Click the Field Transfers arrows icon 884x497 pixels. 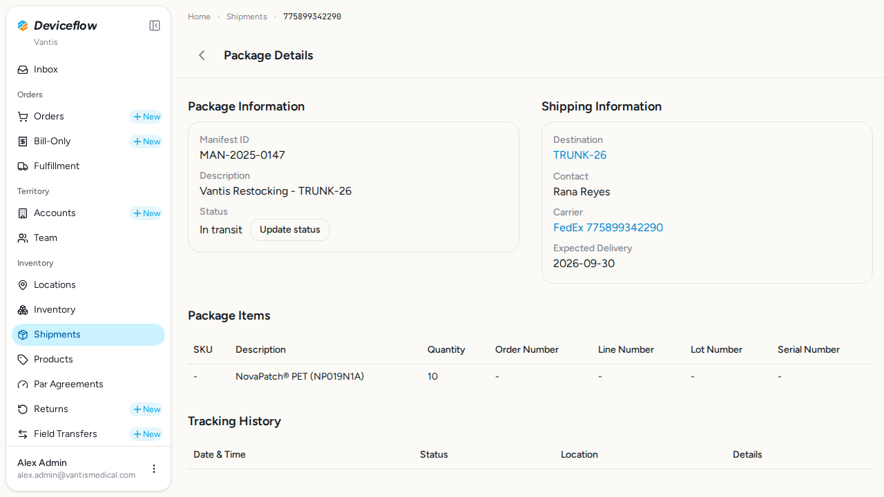click(x=23, y=434)
